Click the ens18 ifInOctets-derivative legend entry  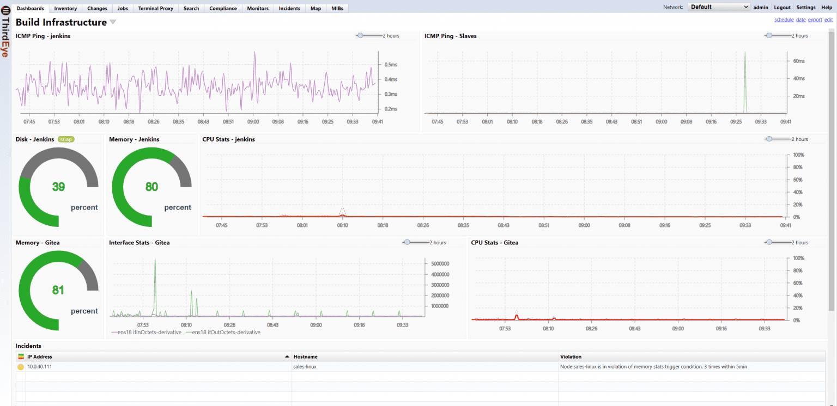(x=146, y=333)
